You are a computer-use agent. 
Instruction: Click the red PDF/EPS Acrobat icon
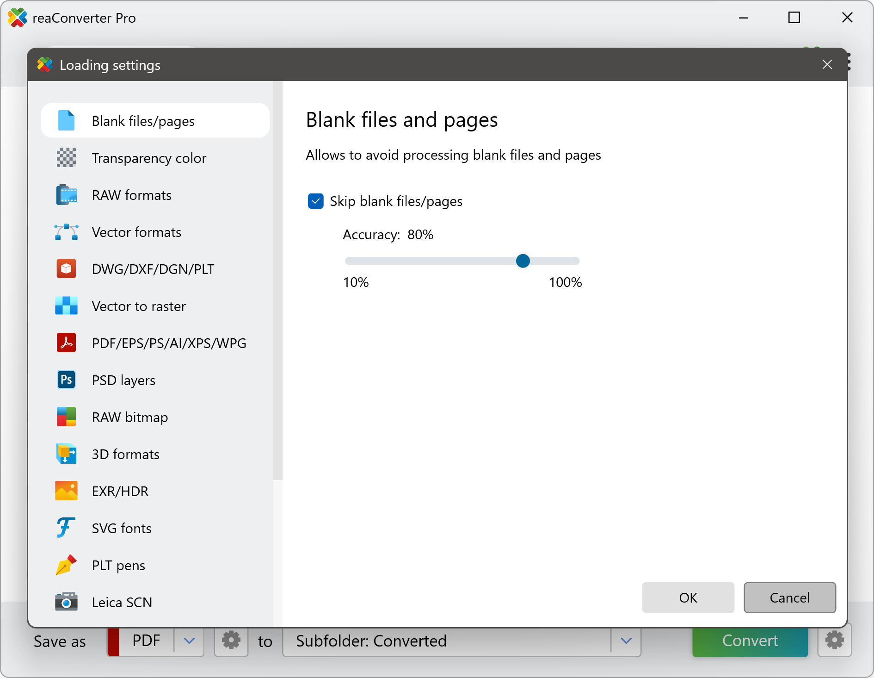point(66,343)
